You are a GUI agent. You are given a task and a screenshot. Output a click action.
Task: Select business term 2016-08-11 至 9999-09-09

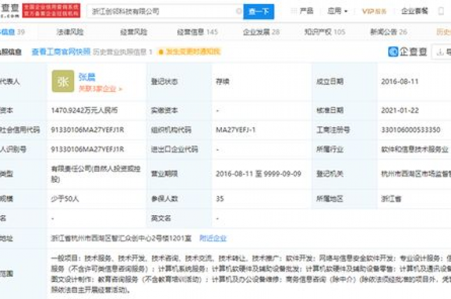pos(258,174)
